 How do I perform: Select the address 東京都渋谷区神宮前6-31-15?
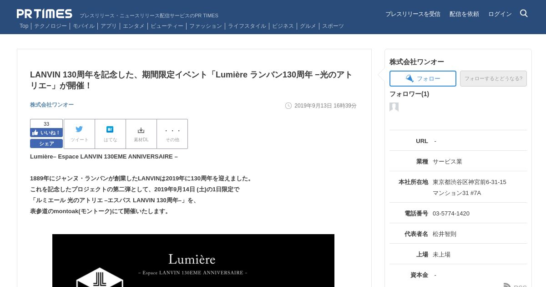tap(469, 182)
